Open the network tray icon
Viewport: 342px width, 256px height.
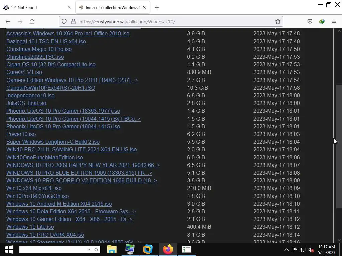point(303,250)
